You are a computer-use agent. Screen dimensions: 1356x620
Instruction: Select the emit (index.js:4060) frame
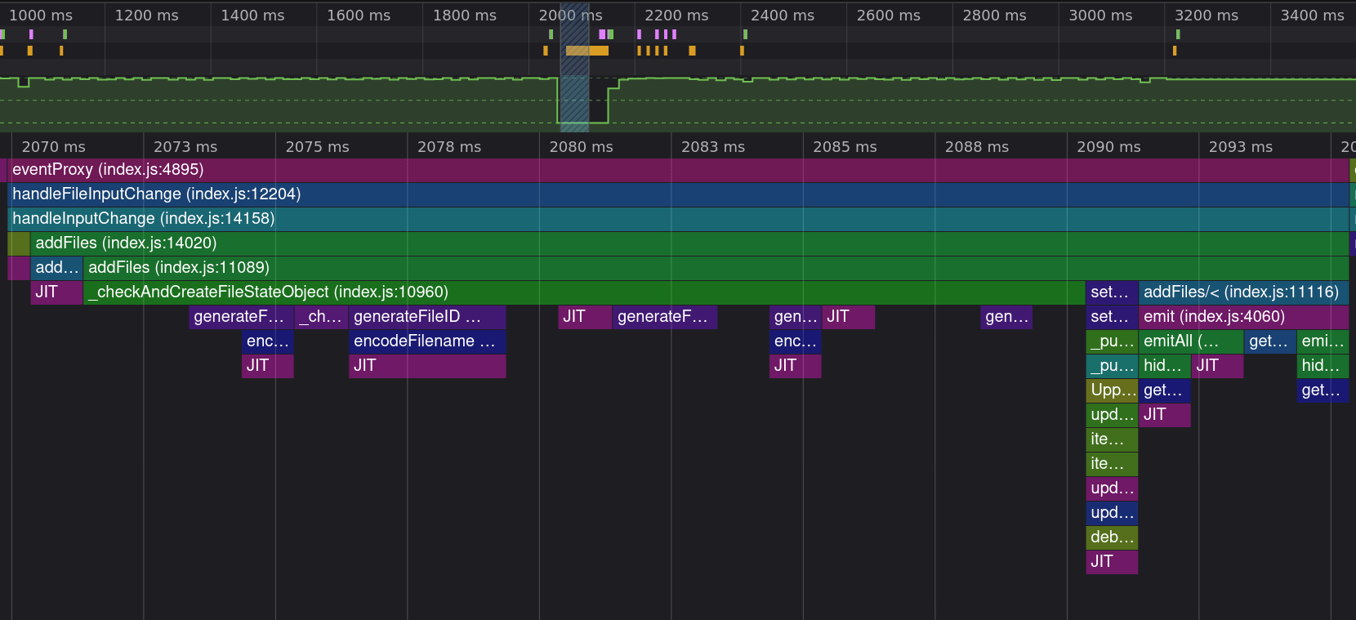point(1244,317)
